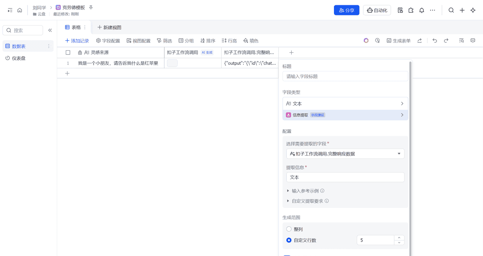The image size is (483, 256).
Task: Expand the 输入参考示例 section
Action: point(306,191)
